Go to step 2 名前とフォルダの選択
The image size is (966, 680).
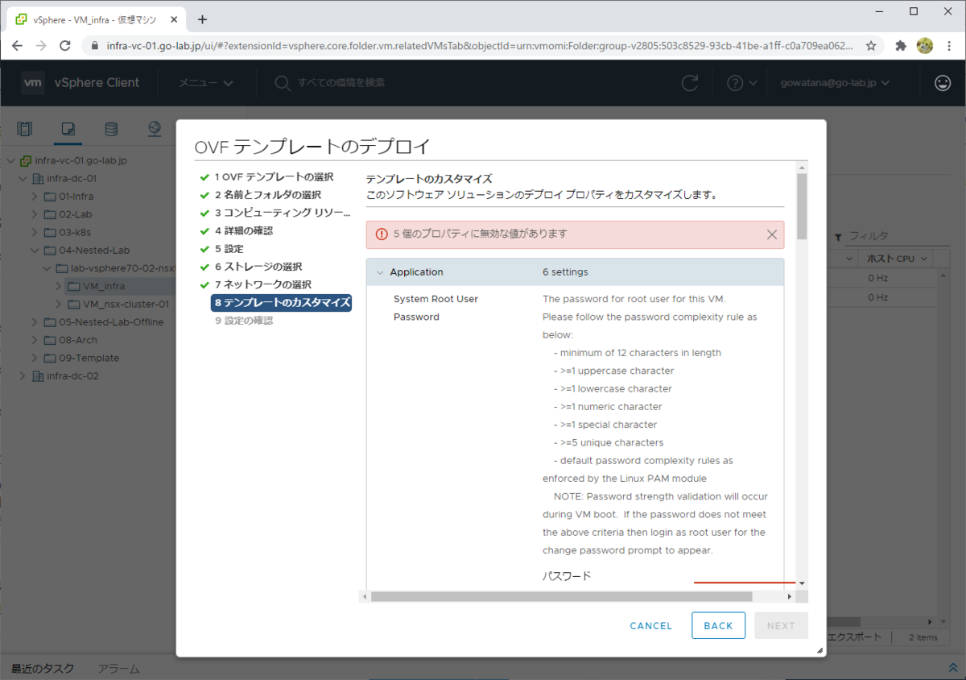(x=268, y=195)
